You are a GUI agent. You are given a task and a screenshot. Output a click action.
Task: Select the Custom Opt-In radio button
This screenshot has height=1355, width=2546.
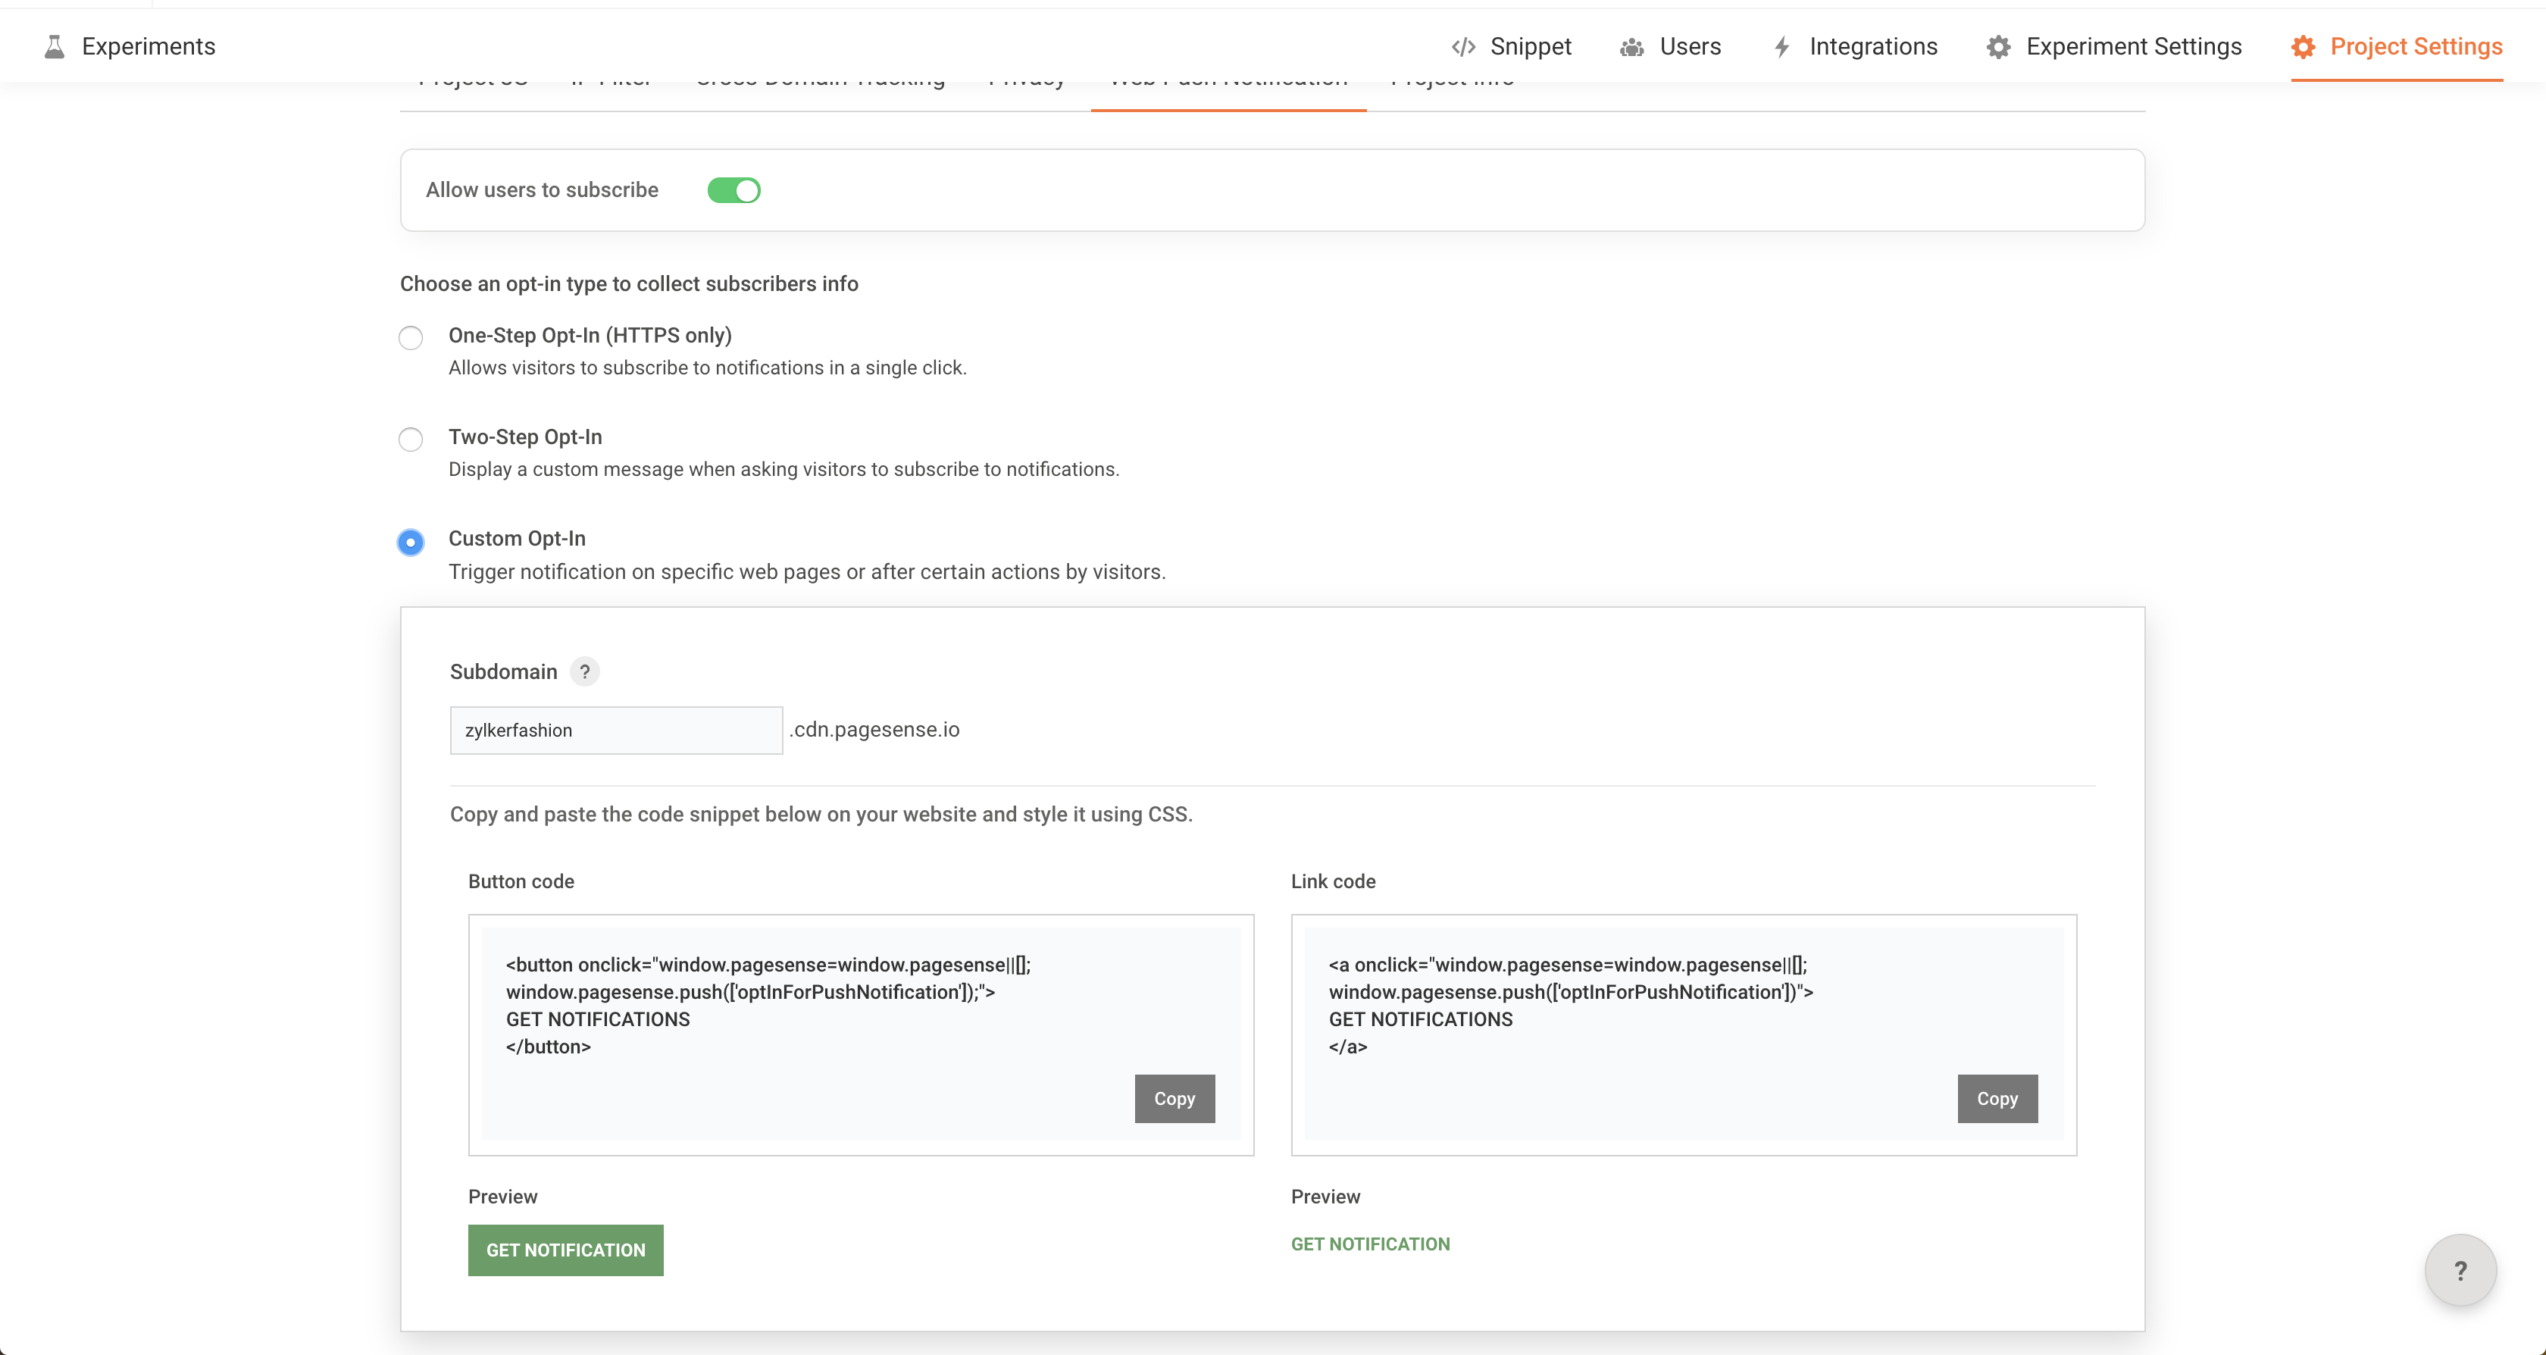(x=411, y=542)
